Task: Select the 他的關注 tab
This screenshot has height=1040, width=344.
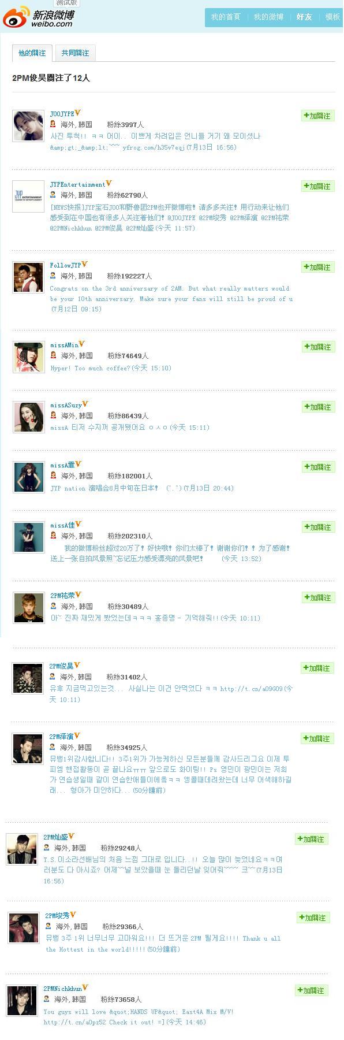Action: click(32, 53)
